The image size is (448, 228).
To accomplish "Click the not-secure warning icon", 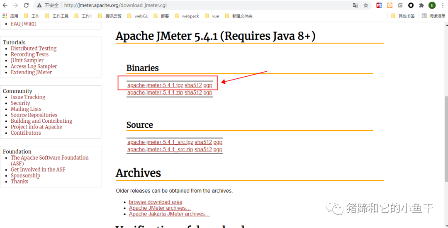I will click(x=39, y=5).
